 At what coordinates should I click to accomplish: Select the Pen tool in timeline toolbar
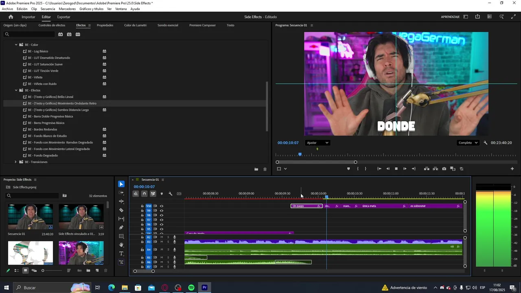[121, 227]
